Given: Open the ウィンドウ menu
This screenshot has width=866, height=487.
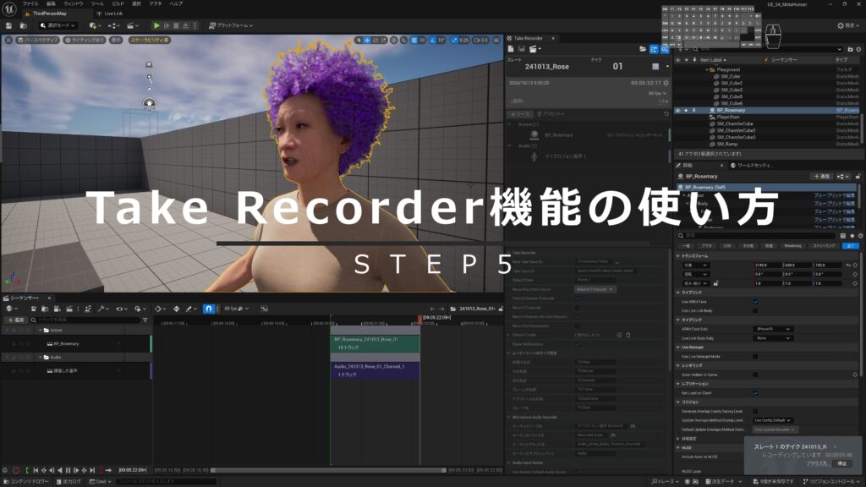Looking at the screenshot, I should (x=74, y=3).
